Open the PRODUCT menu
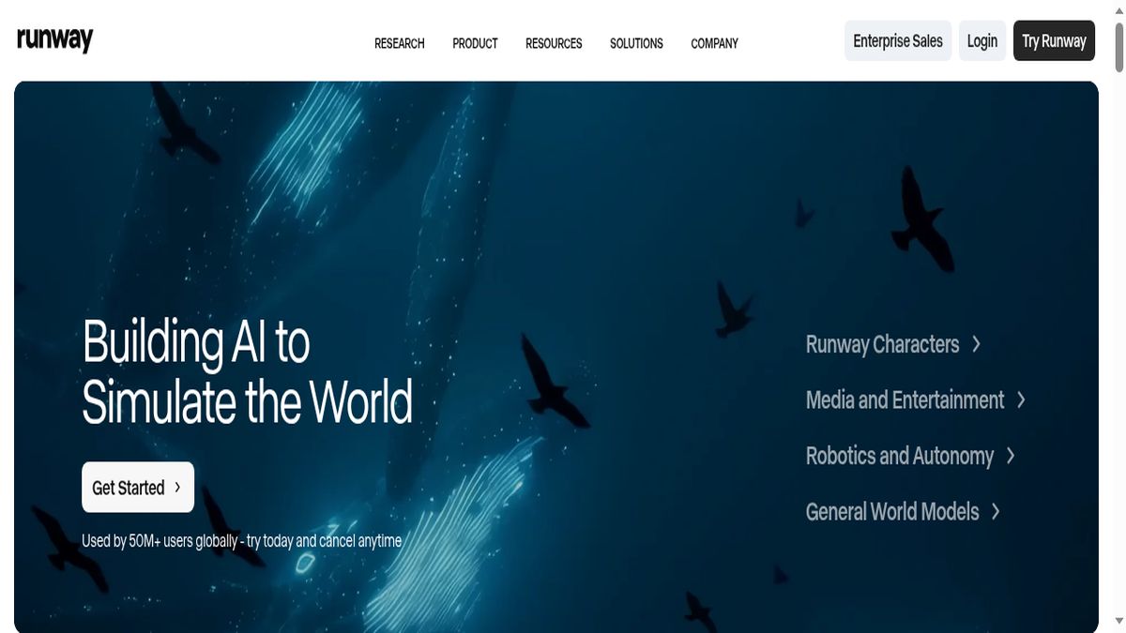The width and height of the screenshot is (1126, 633). [x=475, y=43]
